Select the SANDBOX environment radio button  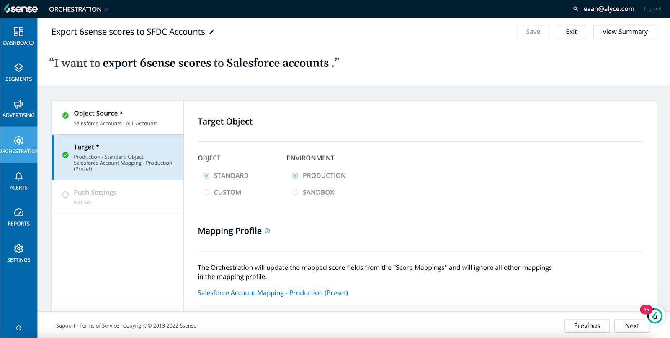coord(295,193)
